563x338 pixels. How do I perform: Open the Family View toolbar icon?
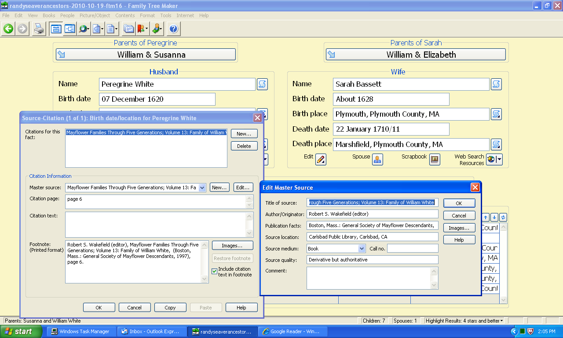(56, 29)
